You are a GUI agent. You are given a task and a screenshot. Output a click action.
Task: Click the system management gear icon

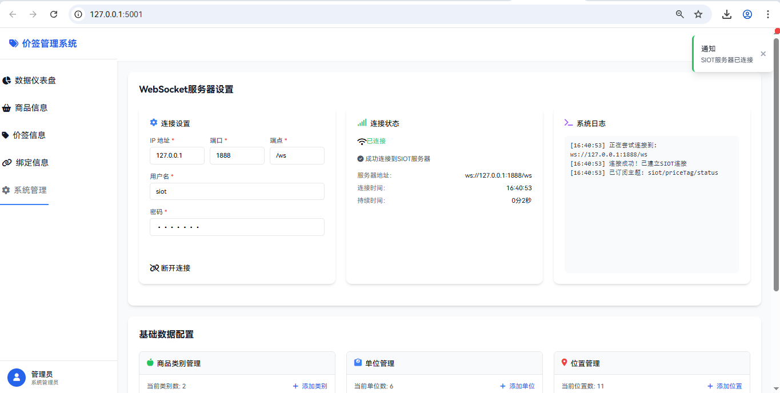click(6, 190)
